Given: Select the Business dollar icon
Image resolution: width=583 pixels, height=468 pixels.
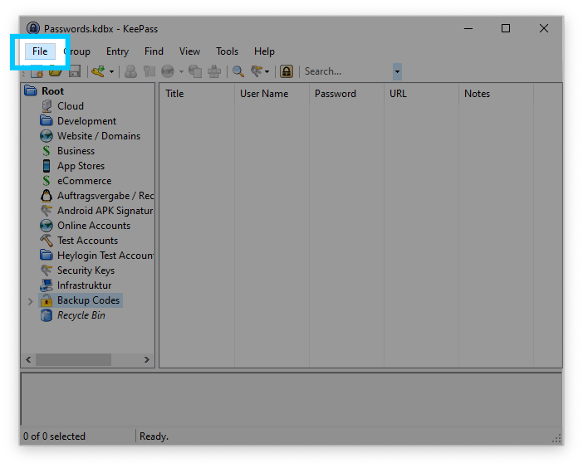Looking at the screenshot, I should click(x=47, y=151).
